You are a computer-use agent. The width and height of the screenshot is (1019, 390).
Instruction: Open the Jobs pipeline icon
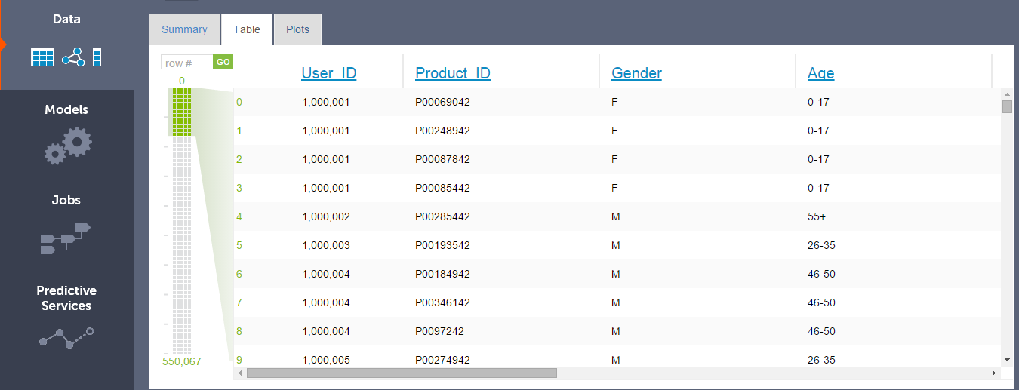point(66,238)
